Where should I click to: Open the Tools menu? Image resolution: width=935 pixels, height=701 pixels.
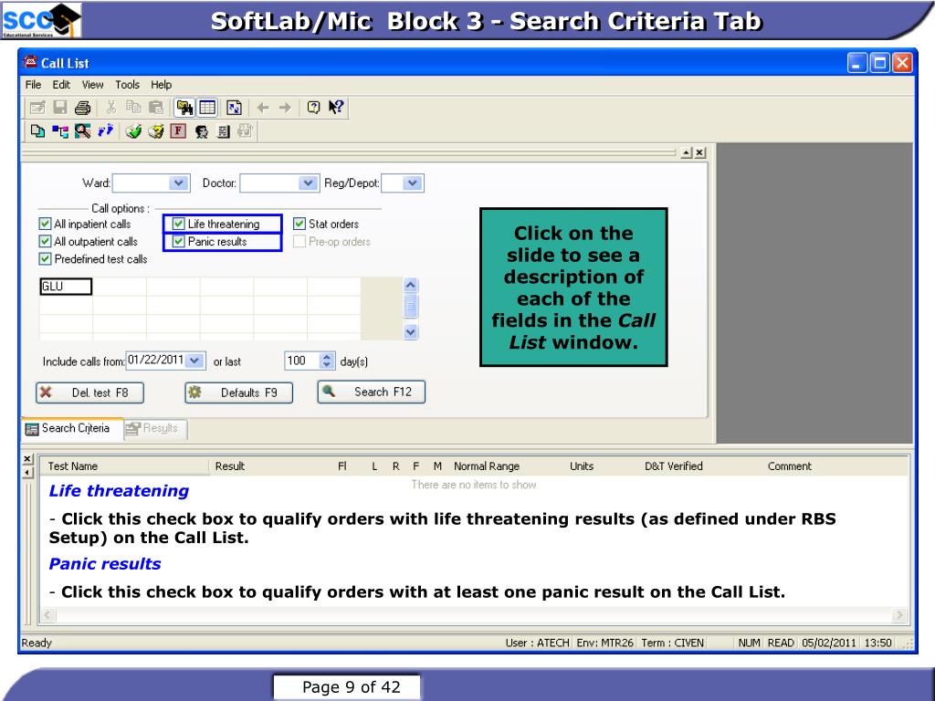pyautogui.click(x=127, y=85)
